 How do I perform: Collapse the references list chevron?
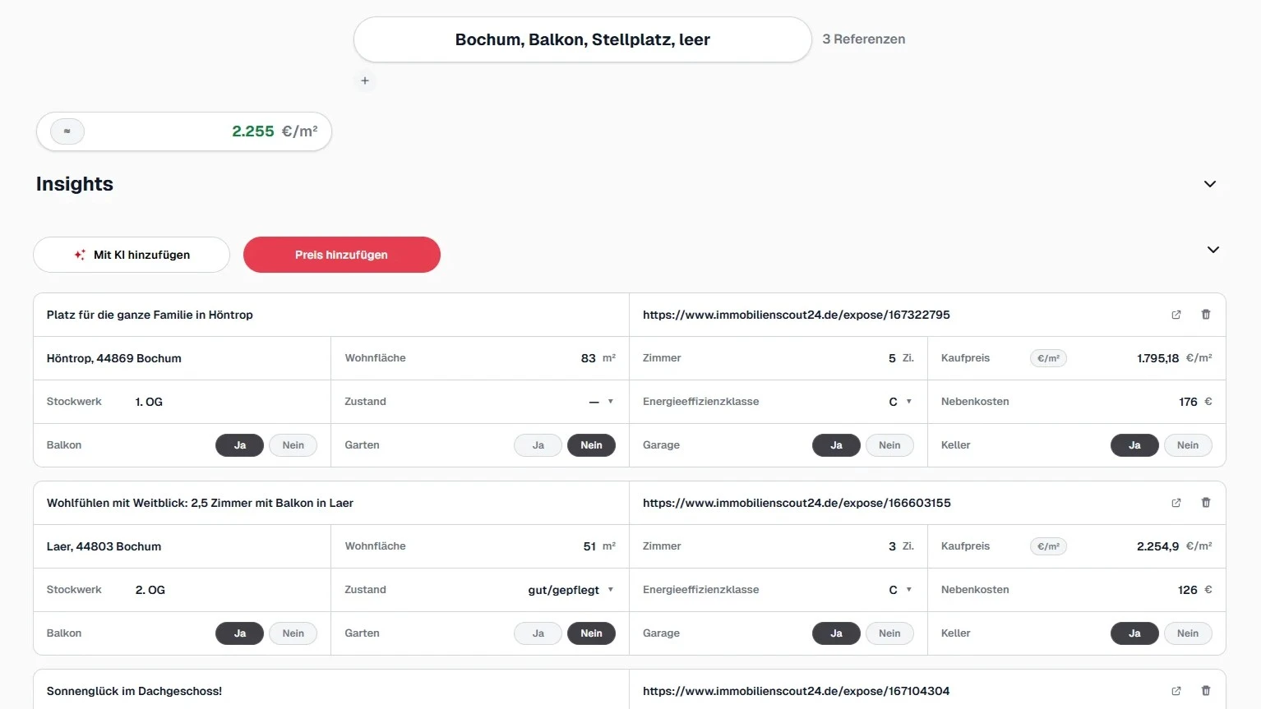(1213, 250)
